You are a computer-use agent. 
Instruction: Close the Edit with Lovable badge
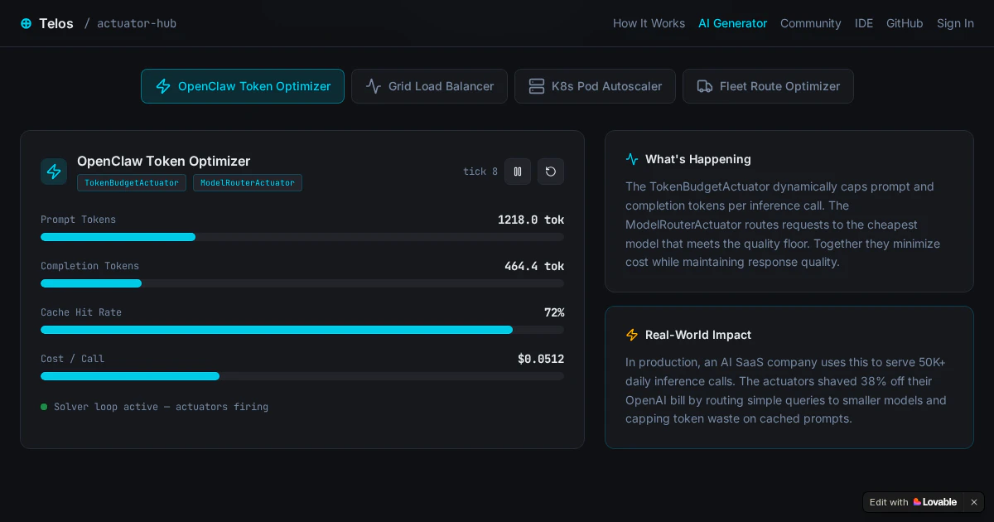(974, 502)
